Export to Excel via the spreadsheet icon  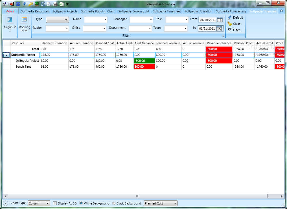[62, 4]
